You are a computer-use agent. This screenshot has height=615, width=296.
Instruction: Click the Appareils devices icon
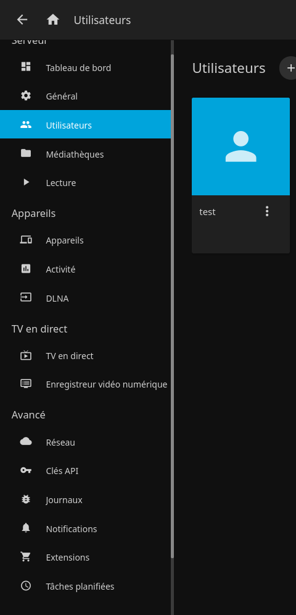[26, 240]
